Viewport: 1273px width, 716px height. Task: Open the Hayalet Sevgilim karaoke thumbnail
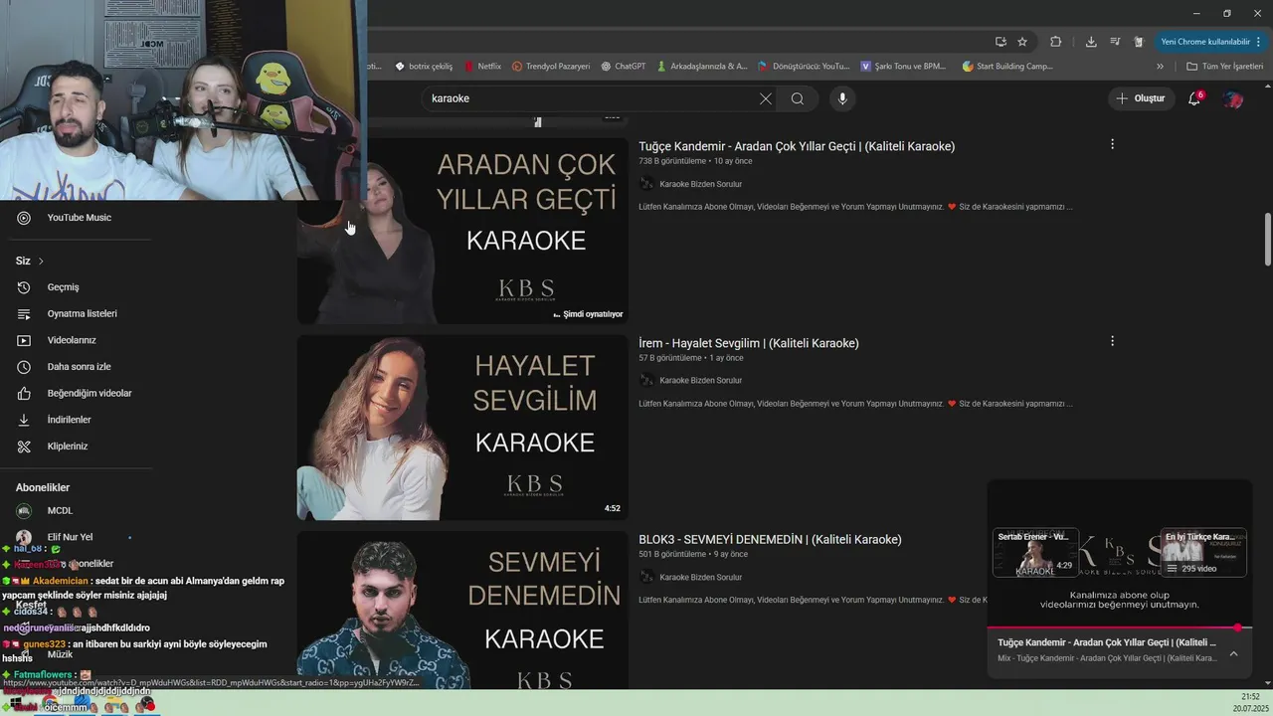[x=462, y=428]
